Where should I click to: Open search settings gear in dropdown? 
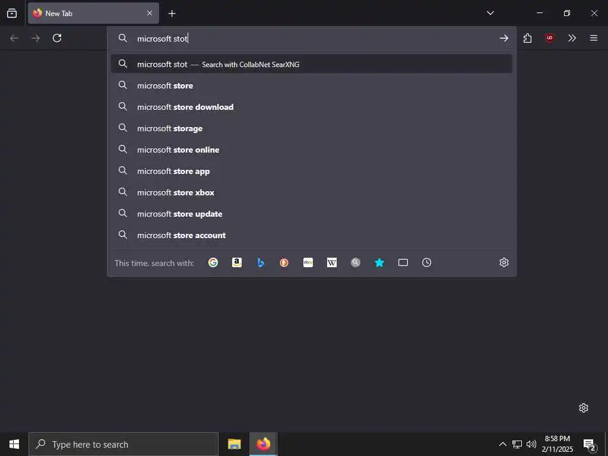503,262
